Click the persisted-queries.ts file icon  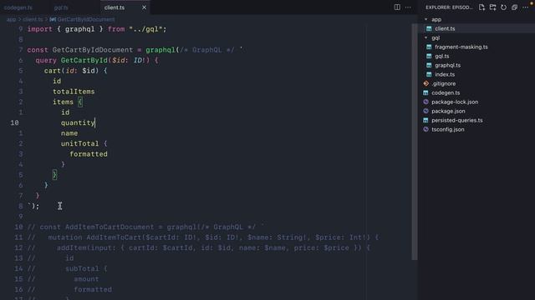click(425, 120)
